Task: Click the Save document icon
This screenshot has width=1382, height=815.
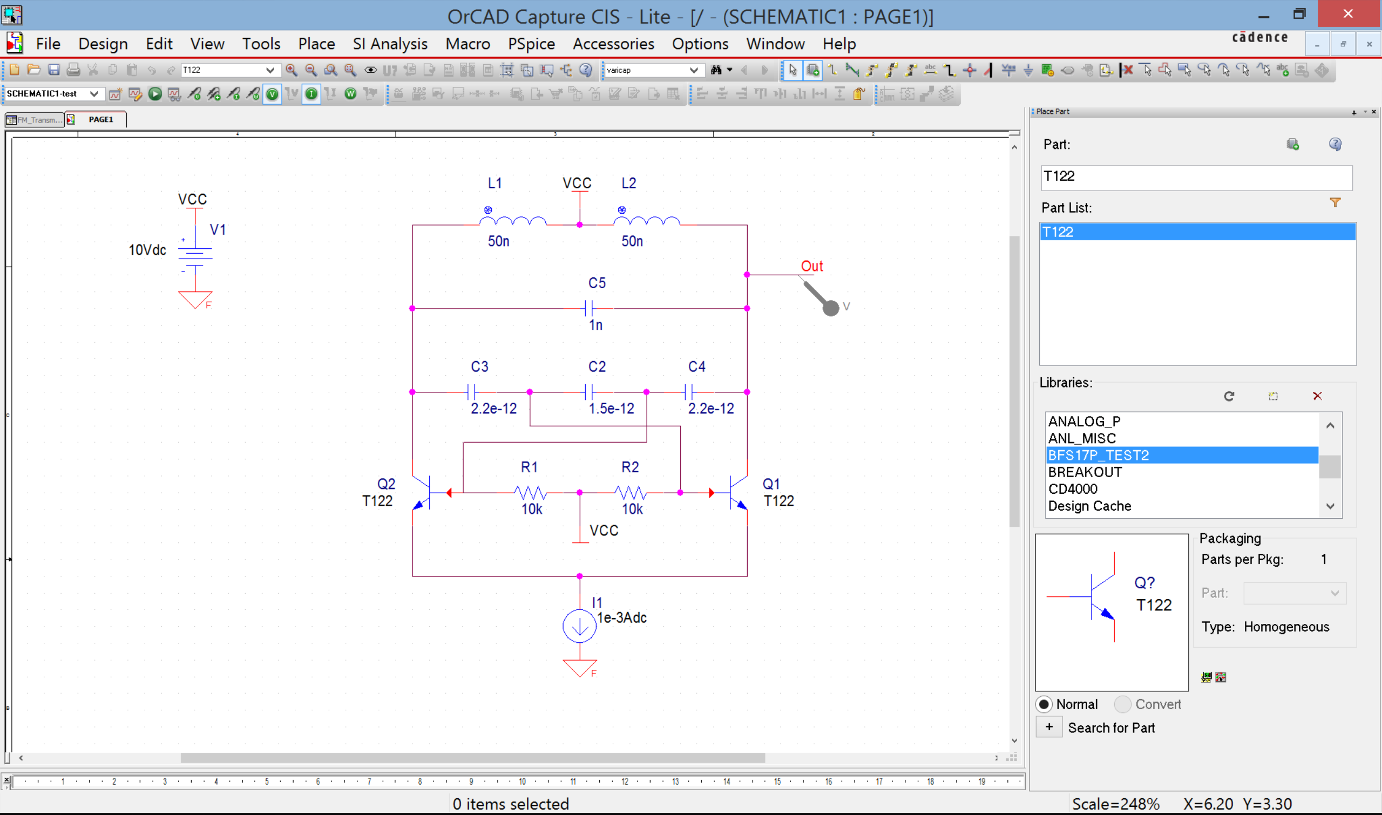Action: pyautogui.click(x=53, y=70)
